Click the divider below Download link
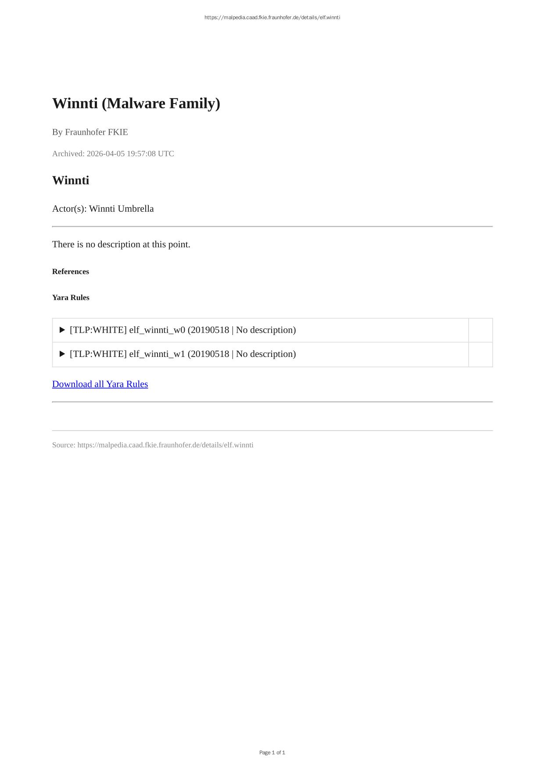 coord(272,402)
